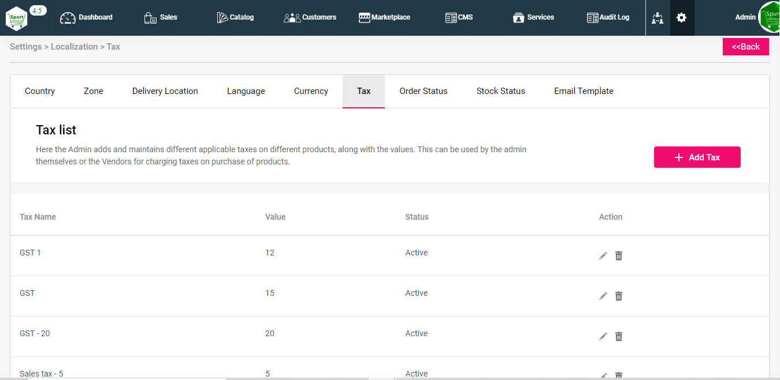Open the Marketplace menu

[384, 18]
